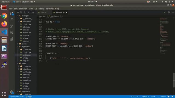The height and width of the screenshot is (98, 175).
Task: Open LibreOffice Writer from dock
Action: point(4,48)
